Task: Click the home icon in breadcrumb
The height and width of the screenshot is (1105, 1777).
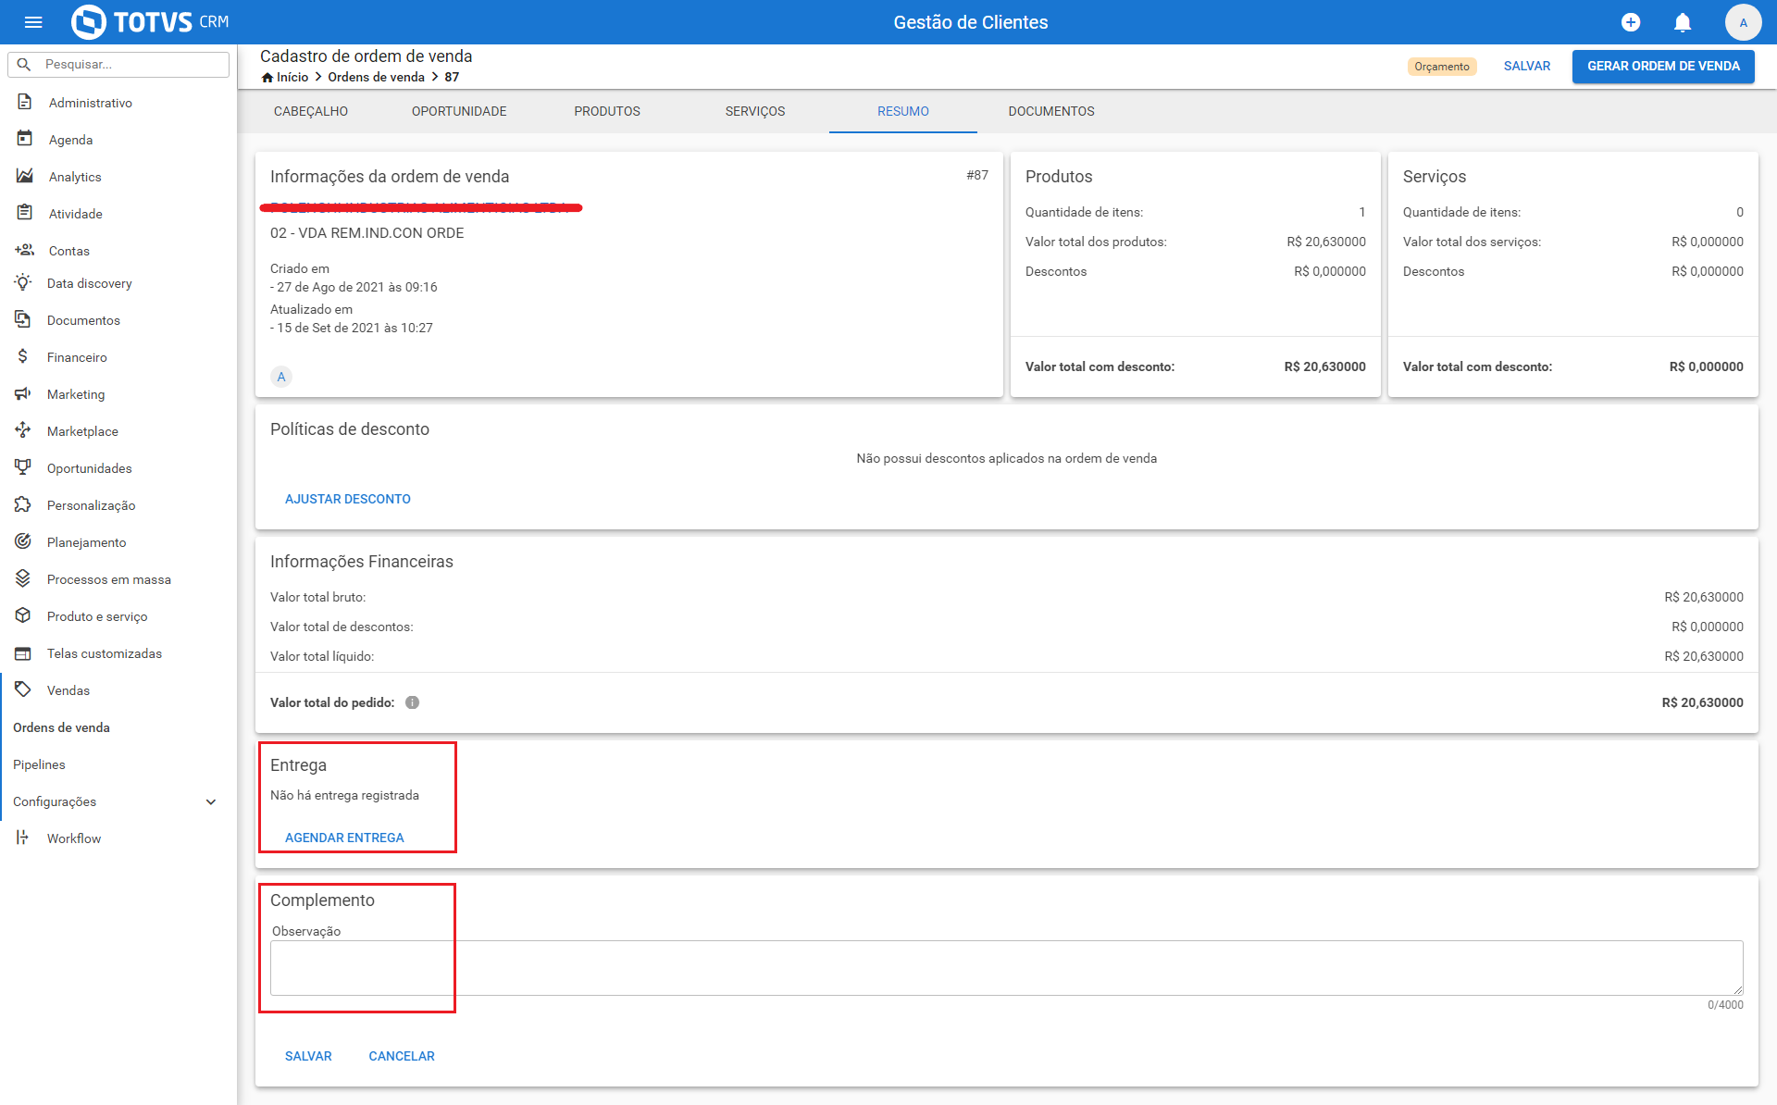Action: click(x=267, y=77)
